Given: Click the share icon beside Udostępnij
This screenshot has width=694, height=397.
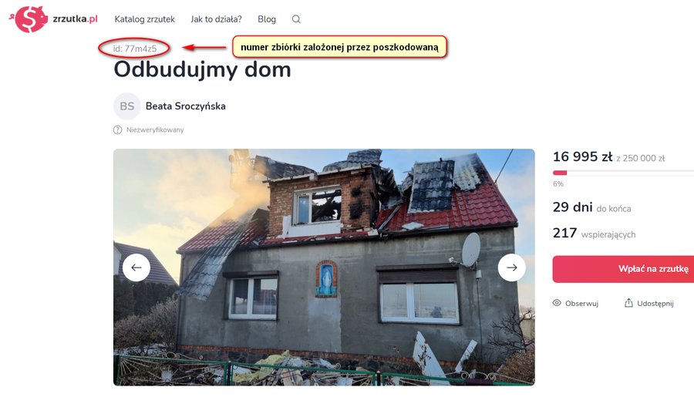Looking at the screenshot, I should click(x=628, y=303).
